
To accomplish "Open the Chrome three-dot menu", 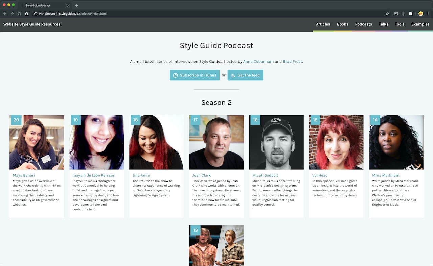I will click(x=428, y=14).
